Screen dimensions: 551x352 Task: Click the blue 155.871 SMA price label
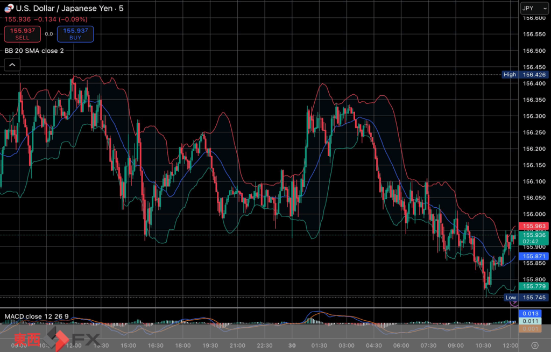pyautogui.click(x=533, y=256)
